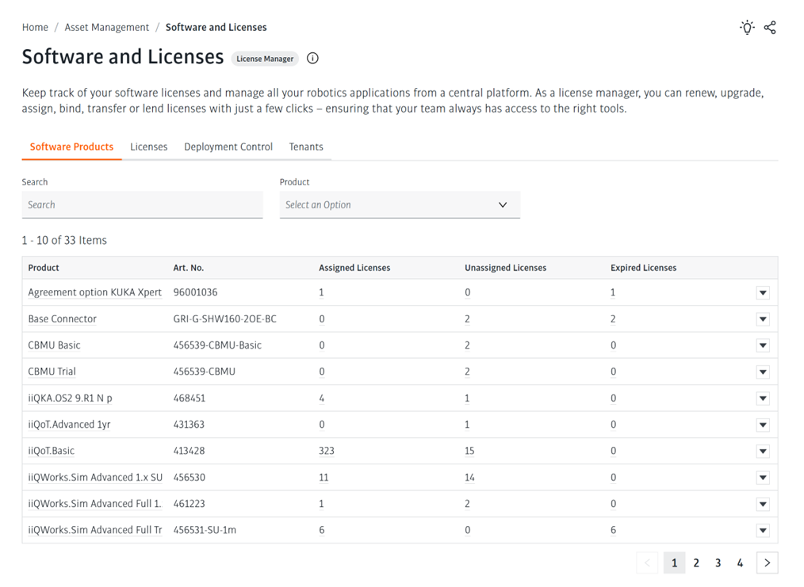Click article number GRI-G-SHW160-2OE-BC
Viewport: 804px width, 587px height.
(225, 319)
